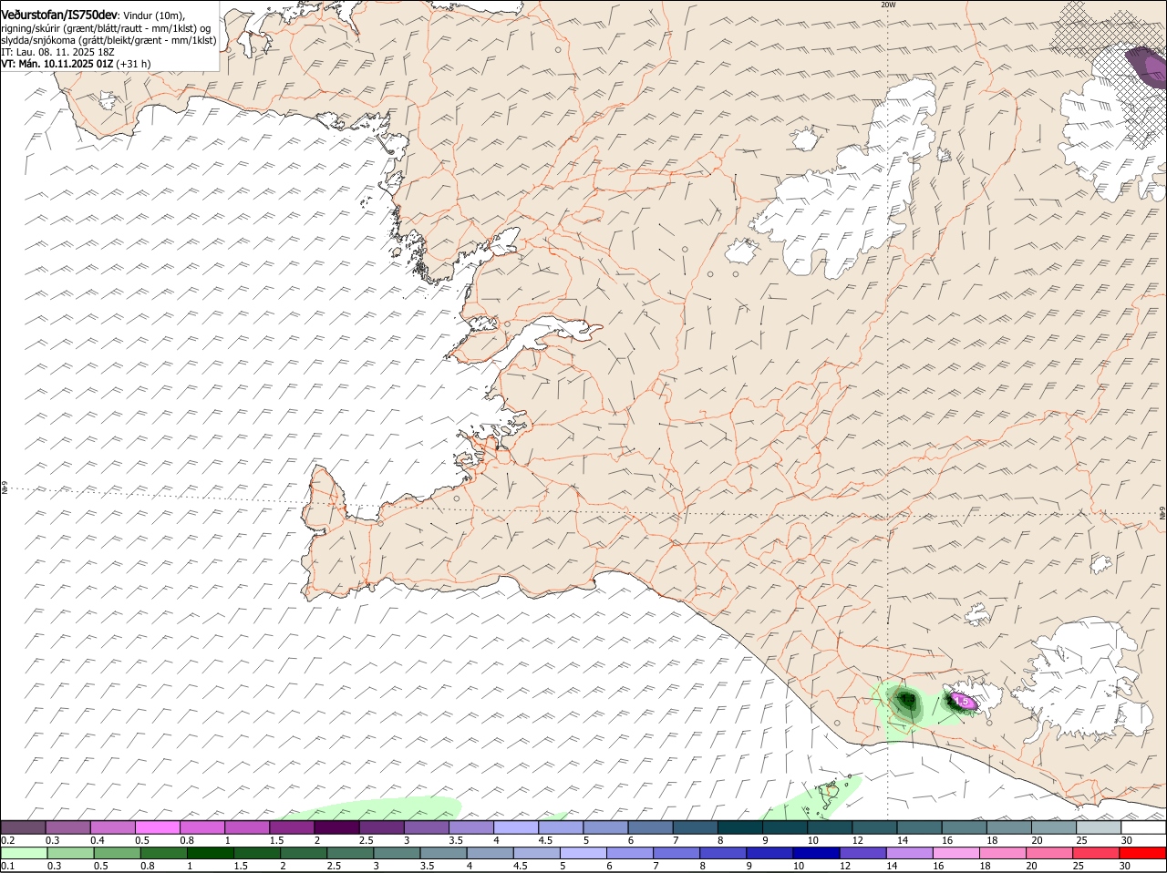Pick the bright red bottom-row swatch labeled 30
This screenshot has height=873, width=1167.
point(1142,854)
